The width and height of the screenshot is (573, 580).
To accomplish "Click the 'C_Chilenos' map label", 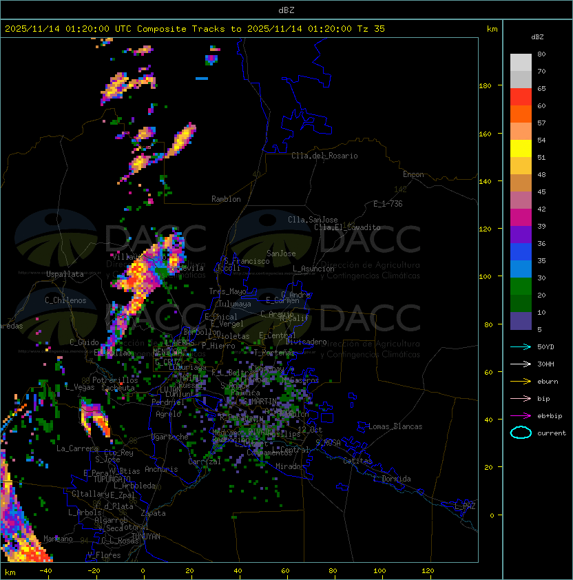I will click(x=65, y=300).
